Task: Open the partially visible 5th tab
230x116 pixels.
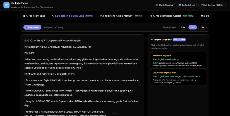Action: coord(205,16)
